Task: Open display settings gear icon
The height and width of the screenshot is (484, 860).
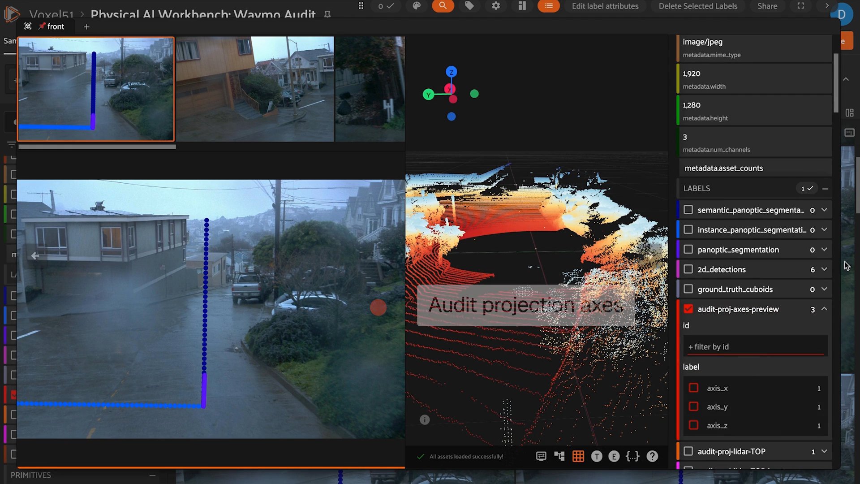Action: tap(496, 6)
